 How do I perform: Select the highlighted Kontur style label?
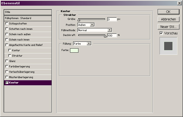point(14,82)
